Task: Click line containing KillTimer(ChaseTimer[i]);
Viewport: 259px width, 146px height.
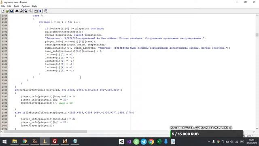Action: click(x=64, y=32)
